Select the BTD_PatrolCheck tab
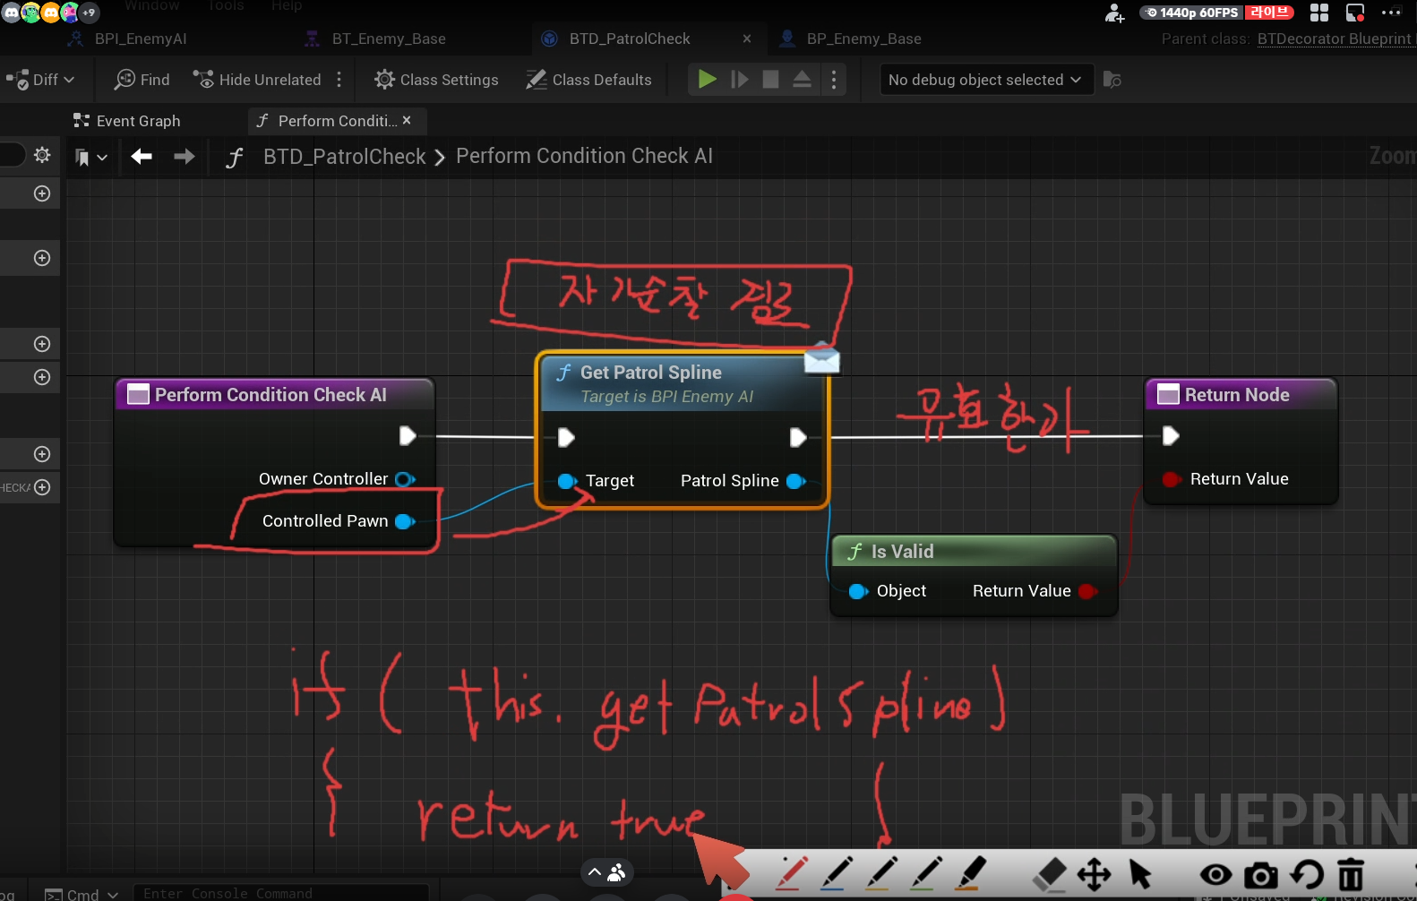The height and width of the screenshot is (901, 1417). (618, 39)
